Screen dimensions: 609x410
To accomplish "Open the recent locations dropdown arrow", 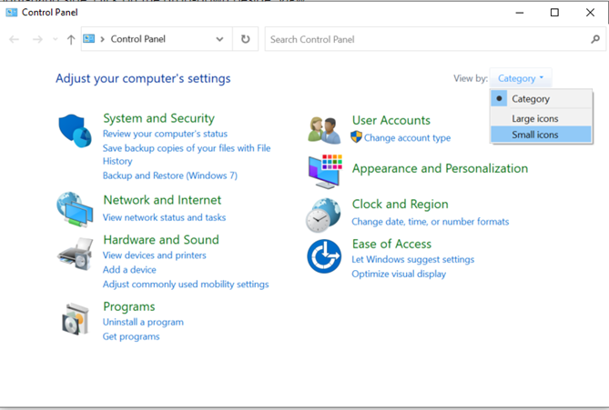I will point(56,39).
